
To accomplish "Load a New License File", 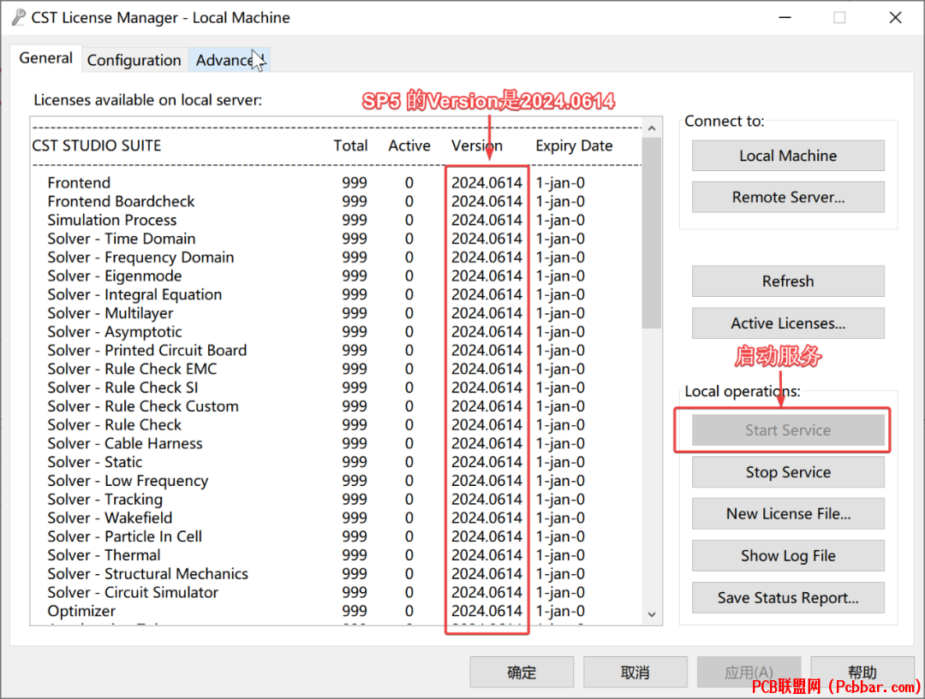I will (788, 514).
